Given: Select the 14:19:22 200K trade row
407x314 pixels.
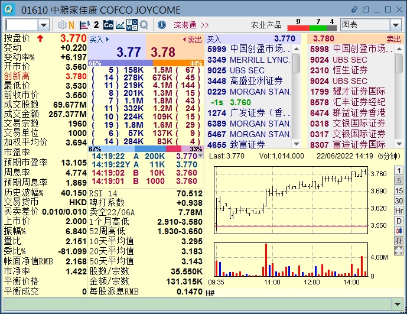Looking at the screenshot, I should (x=144, y=156).
